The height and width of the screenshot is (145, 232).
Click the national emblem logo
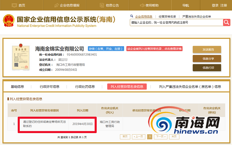9,20
